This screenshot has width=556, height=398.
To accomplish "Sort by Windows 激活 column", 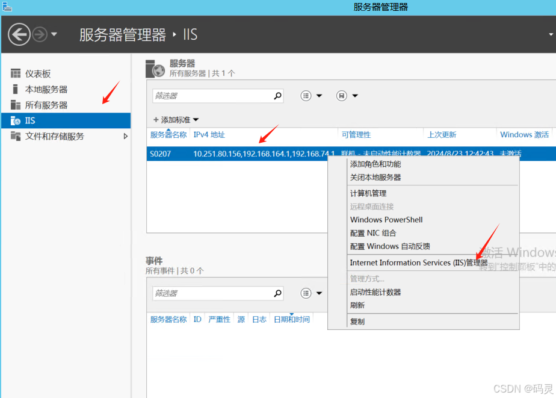I will (525, 135).
